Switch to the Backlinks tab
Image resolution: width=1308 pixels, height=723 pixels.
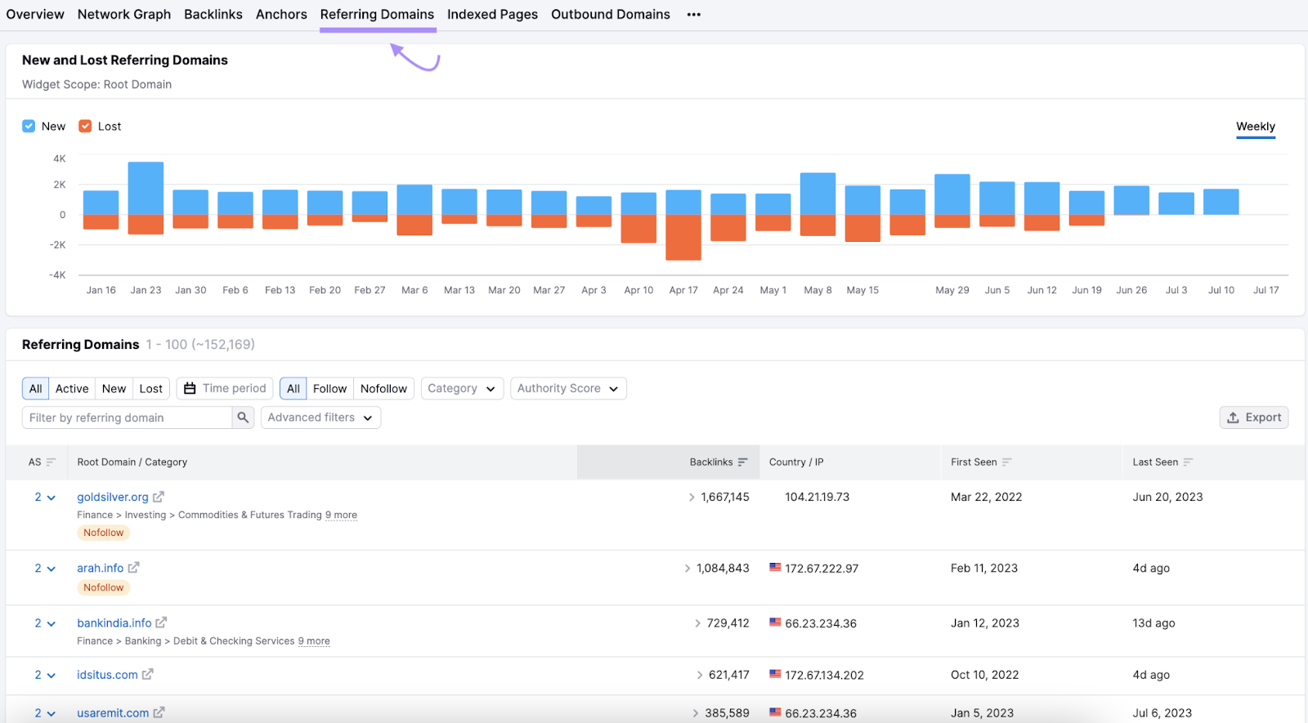[213, 15]
